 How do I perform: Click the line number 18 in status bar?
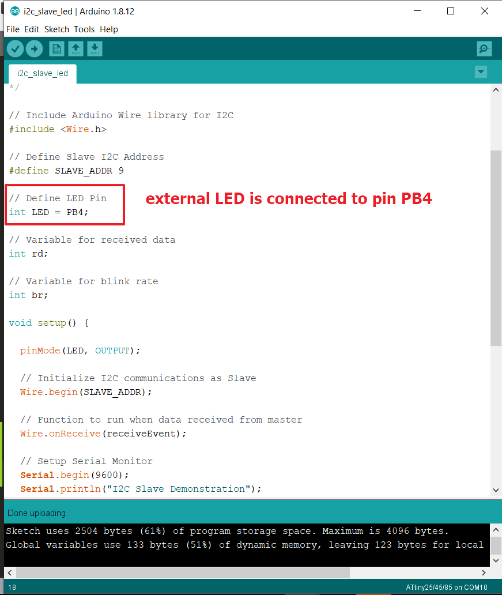tap(12, 588)
